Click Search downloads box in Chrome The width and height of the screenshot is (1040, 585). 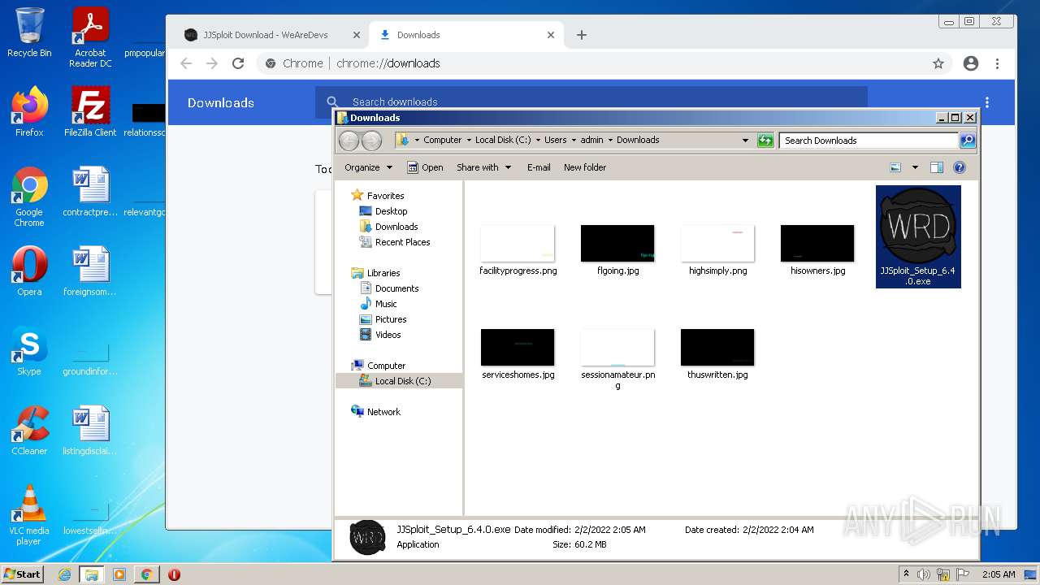pos(591,102)
